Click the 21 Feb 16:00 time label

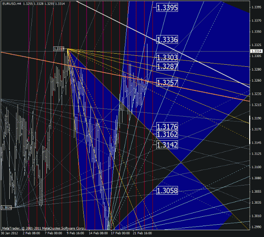click(142, 233)
